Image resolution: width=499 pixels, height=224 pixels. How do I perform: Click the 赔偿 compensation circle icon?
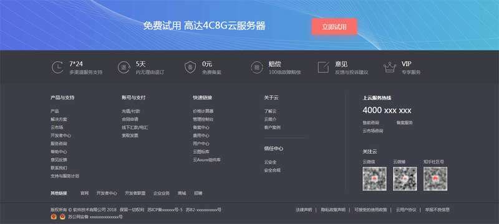(x=256, y=68)
